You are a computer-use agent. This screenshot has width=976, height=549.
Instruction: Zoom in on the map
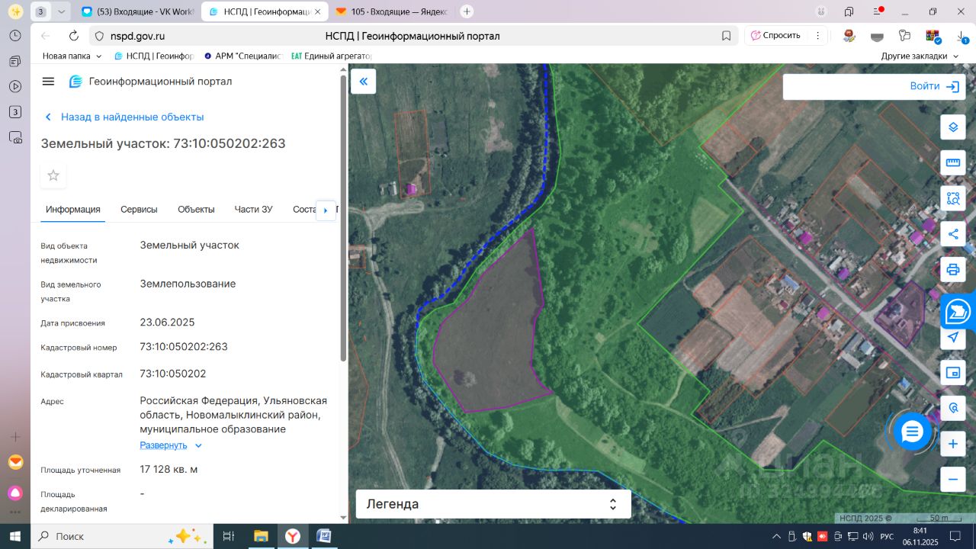click(x=952, y=444)
